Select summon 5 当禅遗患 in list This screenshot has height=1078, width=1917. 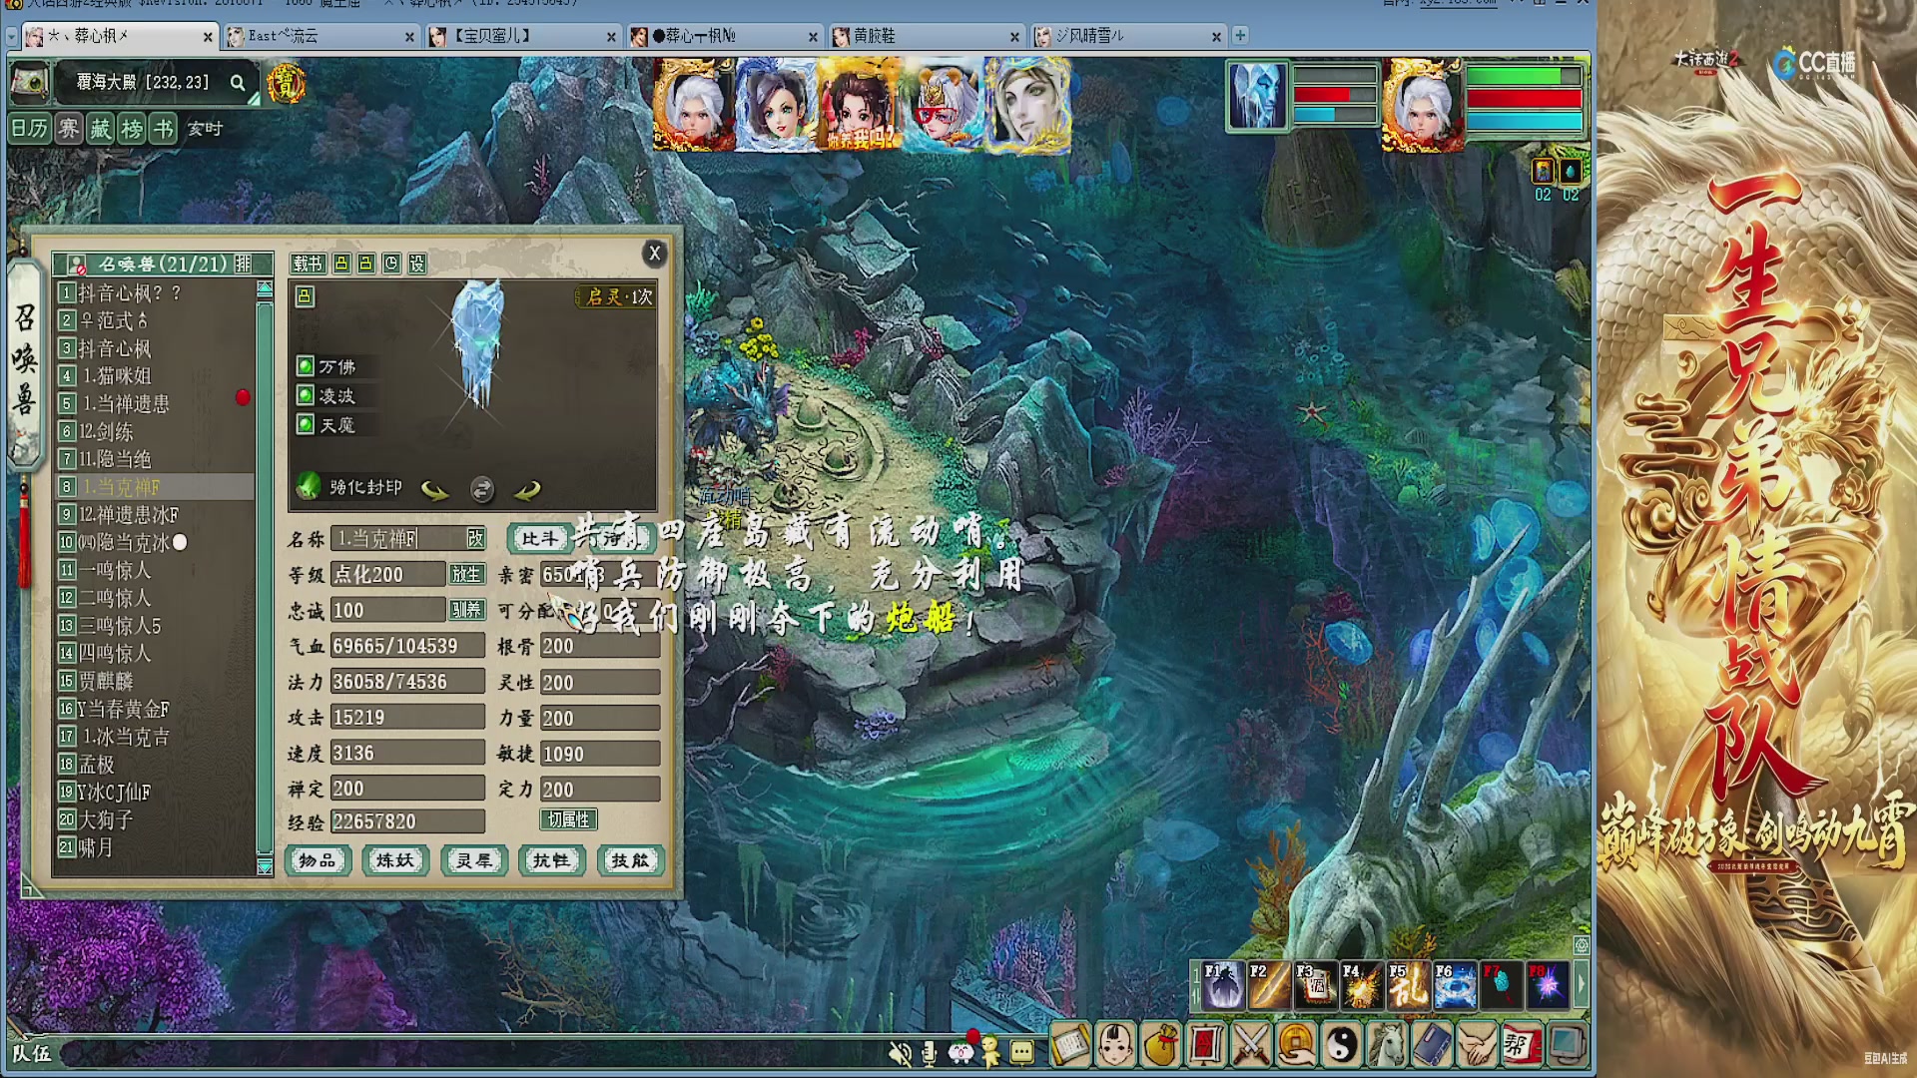[x=155, y=403]
